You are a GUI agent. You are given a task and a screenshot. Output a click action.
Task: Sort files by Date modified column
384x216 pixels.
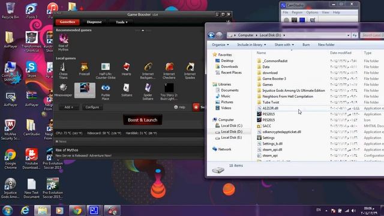(341, 53)
